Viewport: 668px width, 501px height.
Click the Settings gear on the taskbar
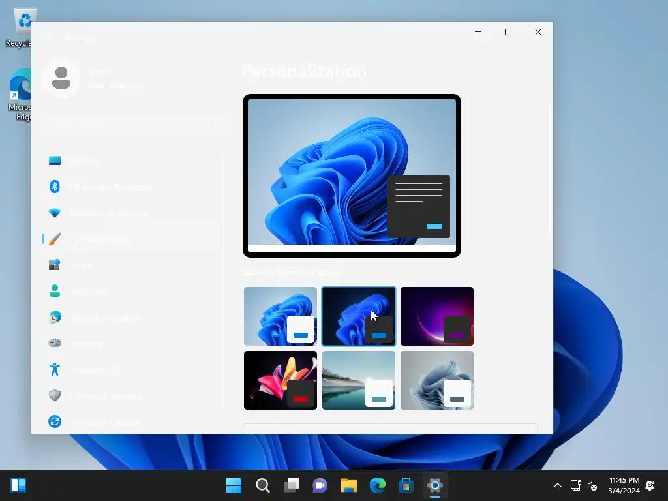[435, 485]
